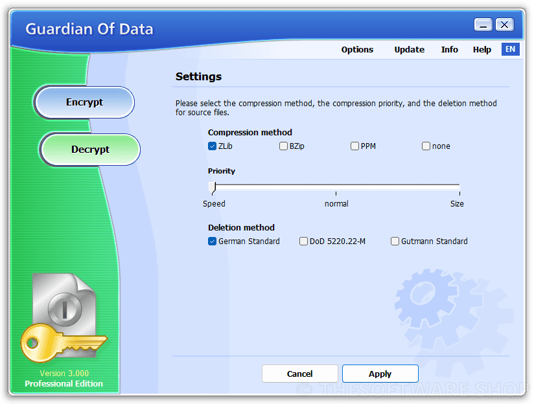Cancel the settings changes
534x404 pixels.
299,374
